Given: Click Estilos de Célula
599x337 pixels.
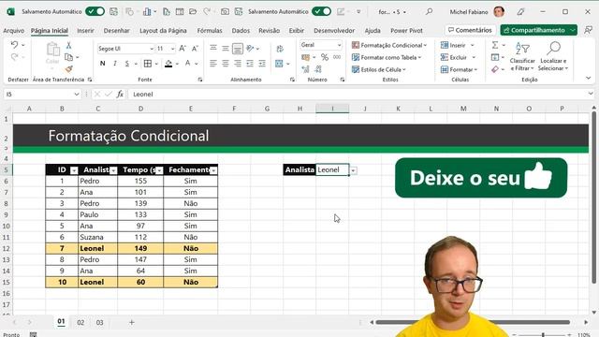Looking at the screenshot, I should point(378,69).
